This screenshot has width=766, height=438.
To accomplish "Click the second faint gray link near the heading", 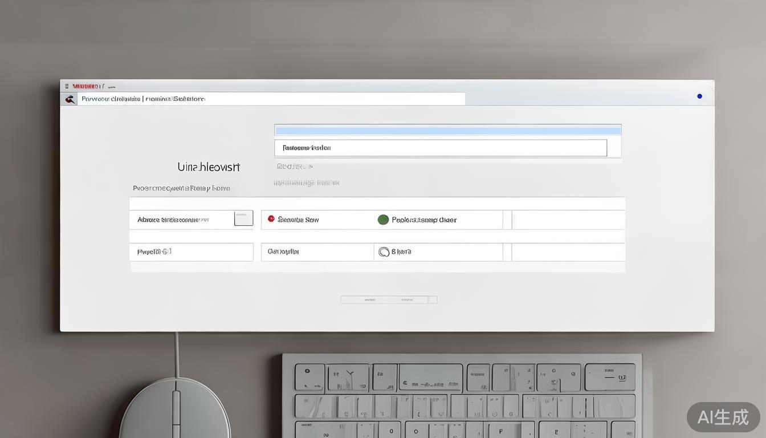I will pos(306,183).
